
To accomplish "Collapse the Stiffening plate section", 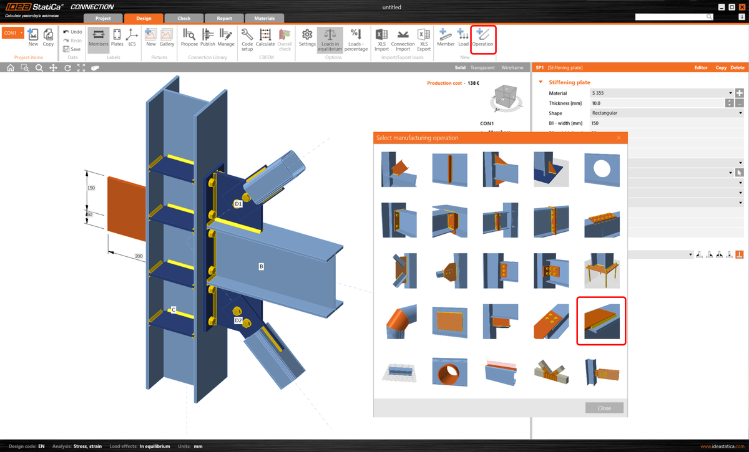I will click(539, 82).
